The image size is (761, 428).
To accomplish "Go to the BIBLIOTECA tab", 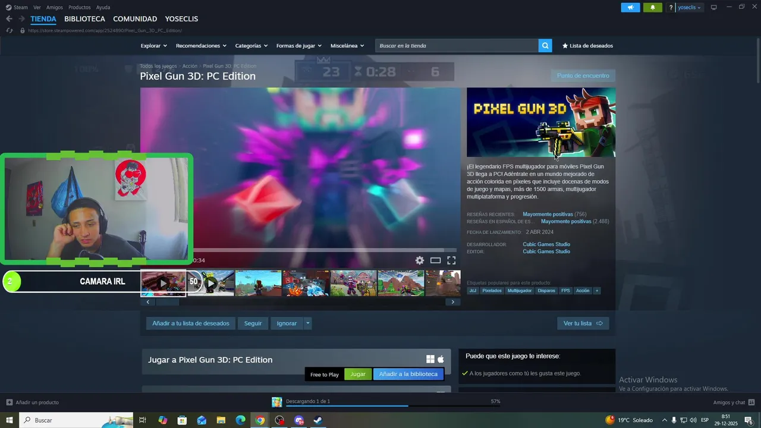I will [x=84, y=19].
